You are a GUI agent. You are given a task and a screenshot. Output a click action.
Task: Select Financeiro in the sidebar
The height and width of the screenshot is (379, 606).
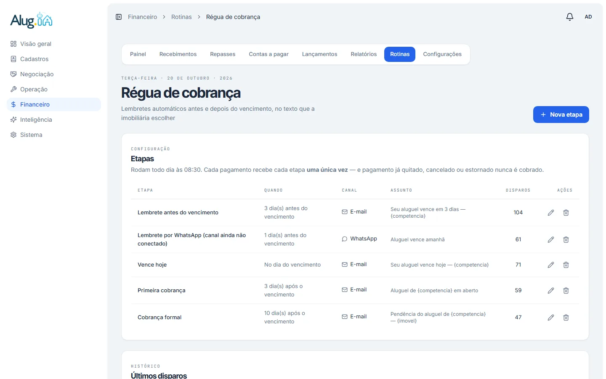[x=54, y=104]
